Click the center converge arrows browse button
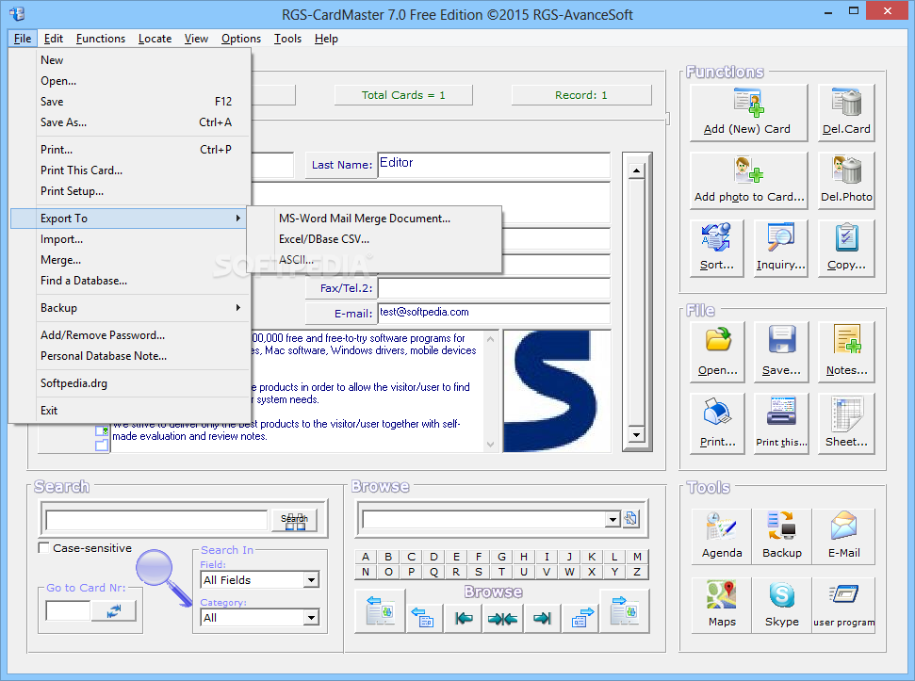915x681 pixels. click(x=502, y=618)
